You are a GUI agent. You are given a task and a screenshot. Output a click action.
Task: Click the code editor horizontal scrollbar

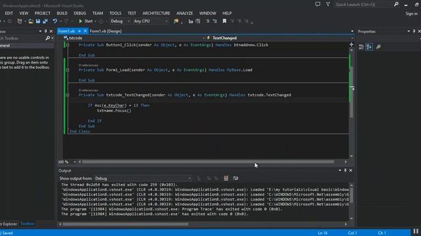209,162
